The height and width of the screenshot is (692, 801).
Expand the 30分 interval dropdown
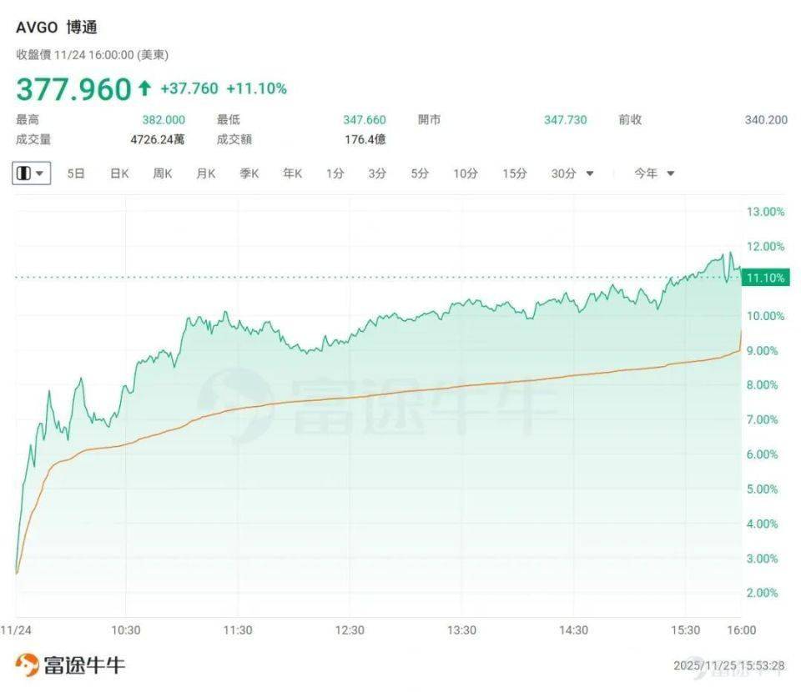click(572, 173)
